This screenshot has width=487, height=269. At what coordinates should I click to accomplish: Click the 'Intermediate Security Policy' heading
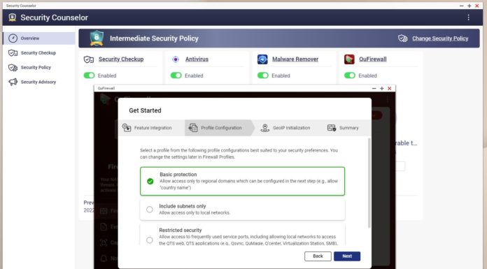tap(154, 38)
